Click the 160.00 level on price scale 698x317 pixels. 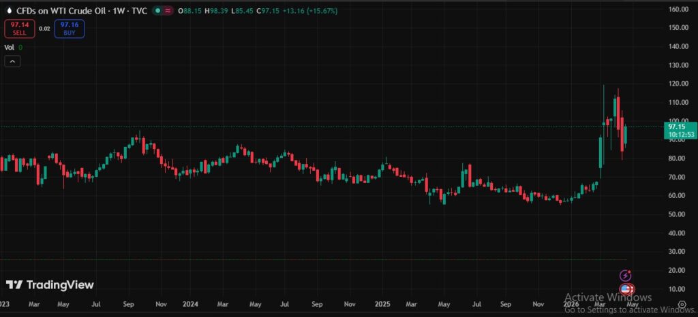pos(678,10)
